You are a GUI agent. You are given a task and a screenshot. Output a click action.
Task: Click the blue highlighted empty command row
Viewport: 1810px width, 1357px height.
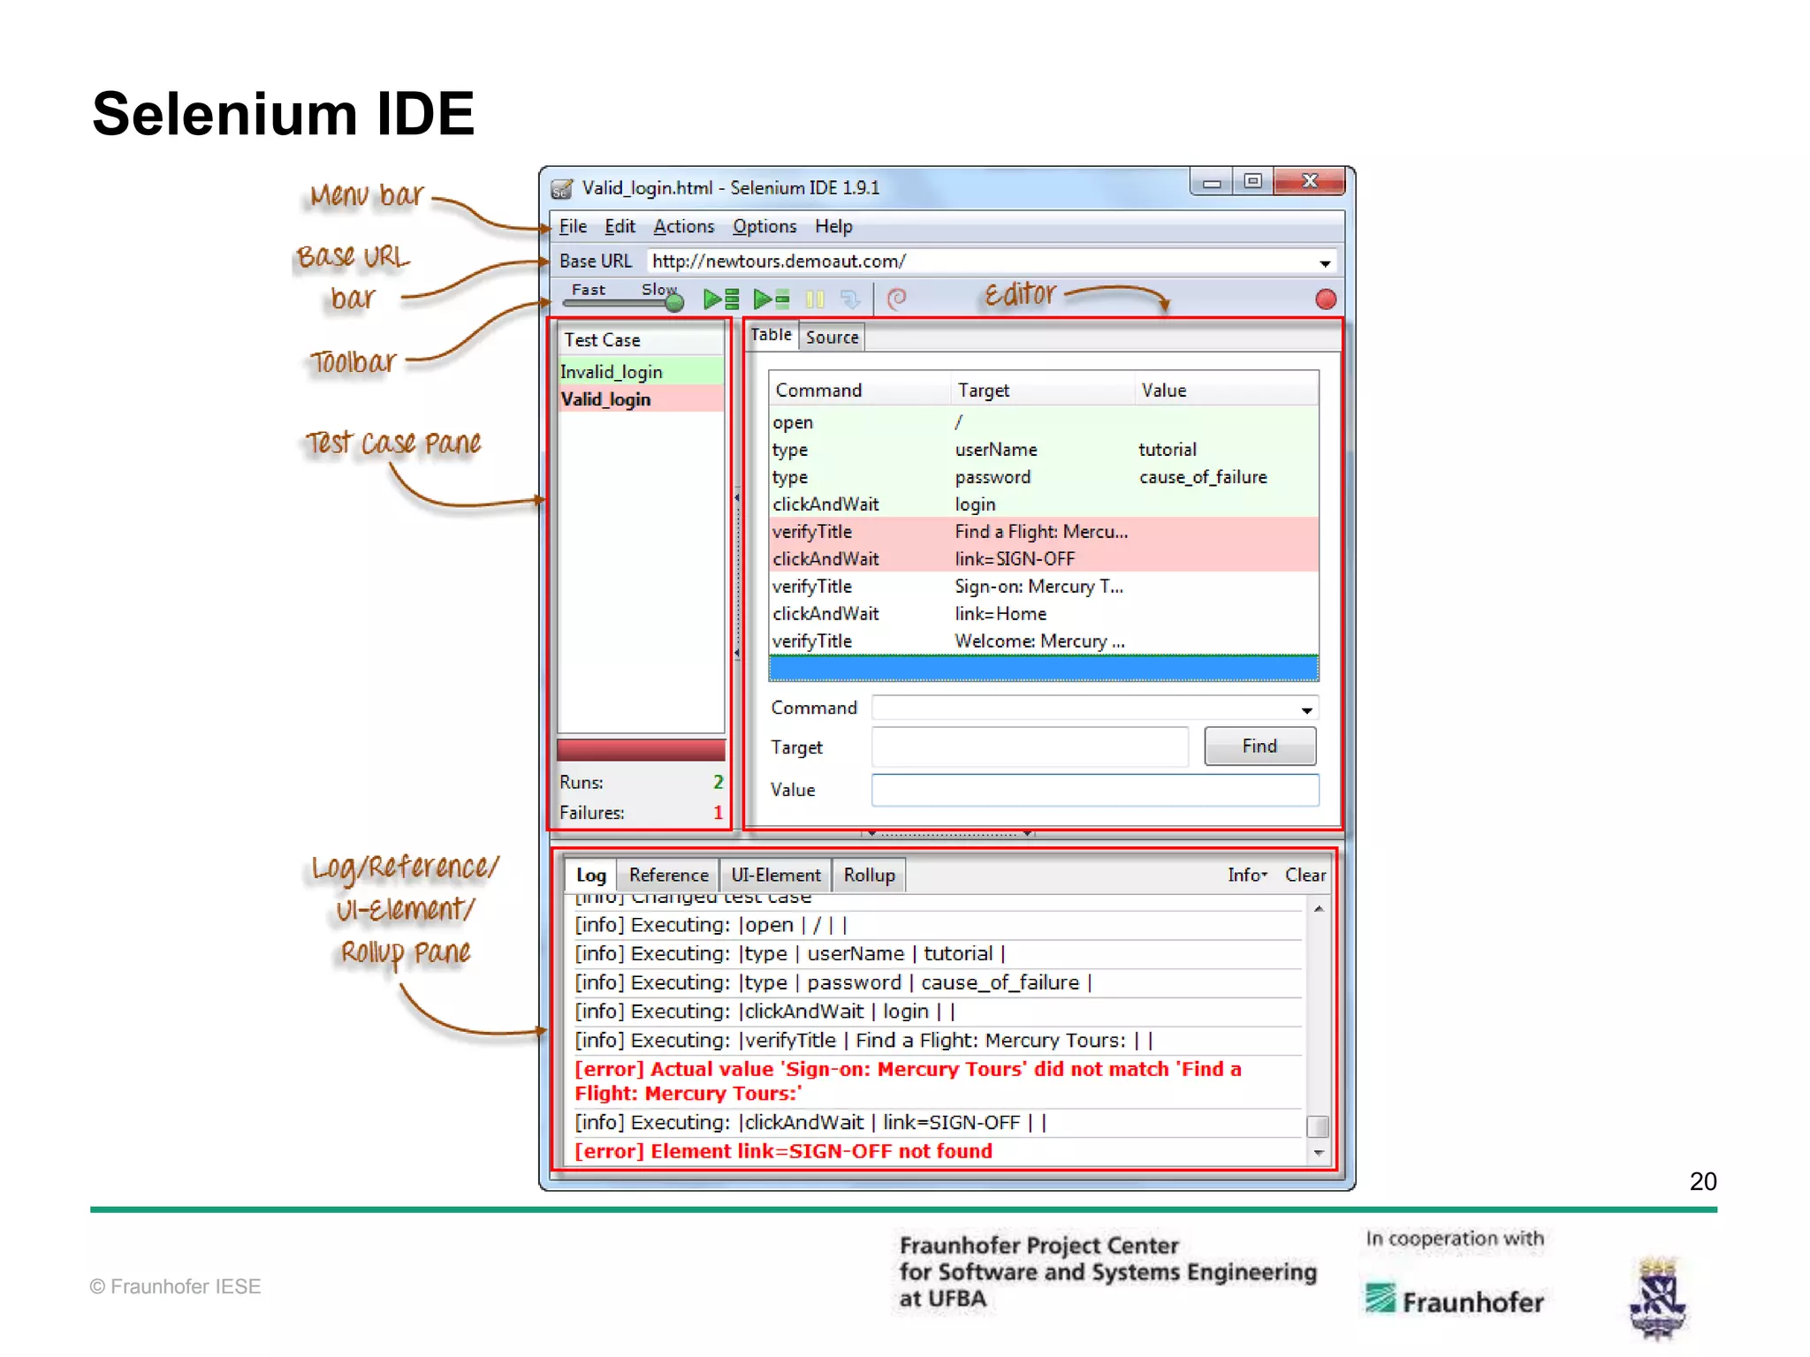[x=1044, y=668]
